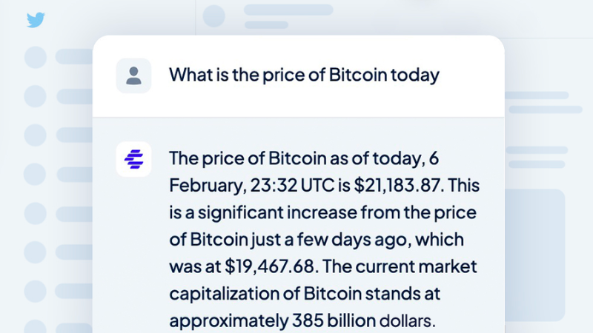593x333 pixels.
Task: Click the user avatar icon beside the question
Action: click(133, 75)
